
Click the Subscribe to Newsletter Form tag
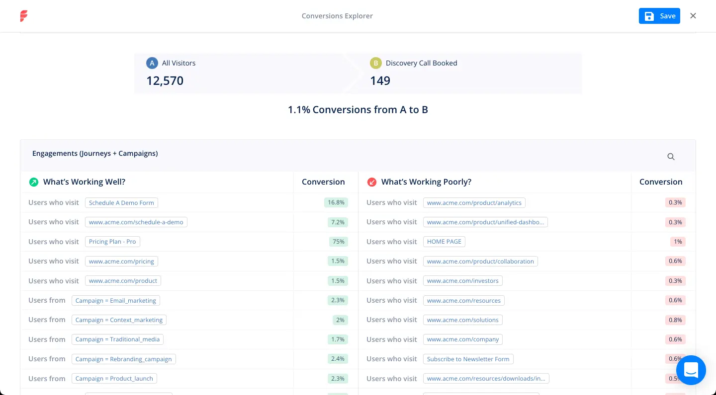click(x=468, y=359)
